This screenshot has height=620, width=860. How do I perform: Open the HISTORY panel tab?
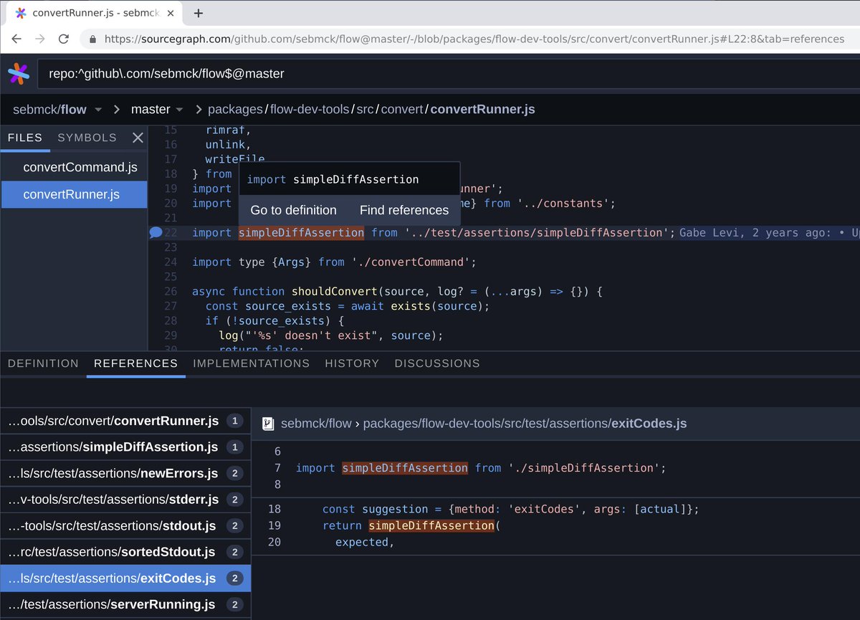(x=352, y=363)
